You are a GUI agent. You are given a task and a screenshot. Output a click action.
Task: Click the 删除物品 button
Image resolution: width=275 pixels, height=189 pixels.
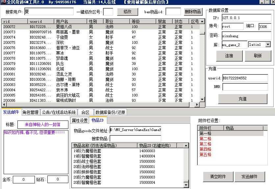coord(193,12)
